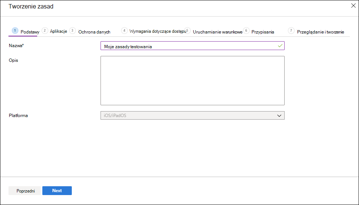Open the Platforma iOS/iPadOS dropdown
Screen dimensions: 359x205
tap(192, 116)
